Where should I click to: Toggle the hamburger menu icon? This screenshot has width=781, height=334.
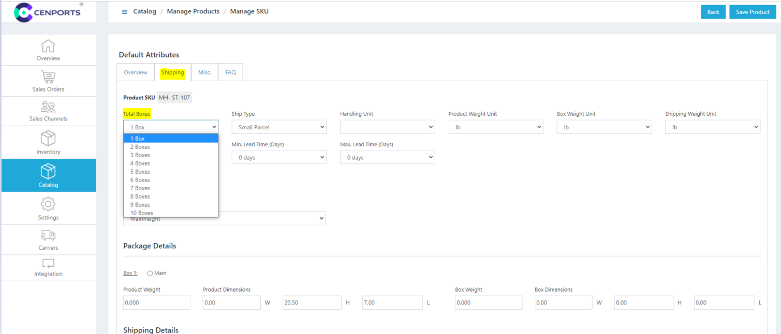point(124,12)
